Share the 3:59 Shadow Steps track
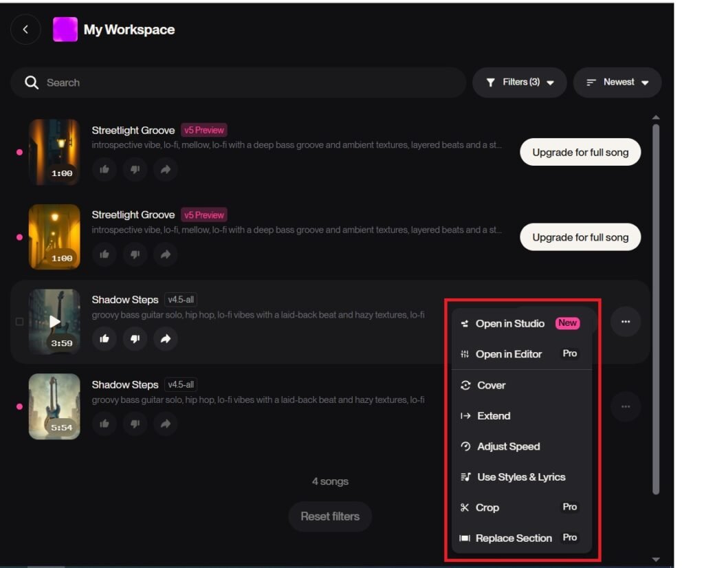 point(166,338)
